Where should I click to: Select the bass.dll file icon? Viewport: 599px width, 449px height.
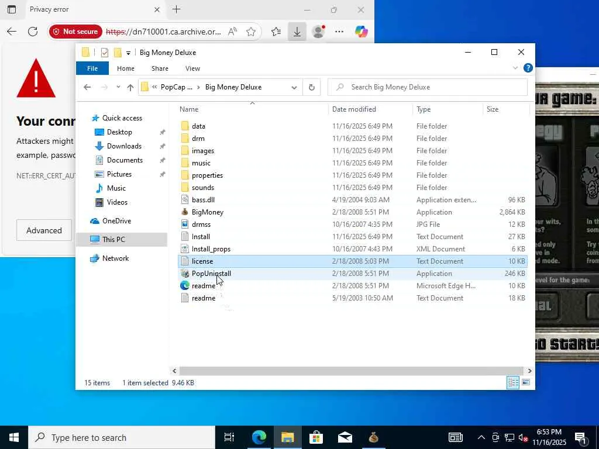tap(185, 200)
